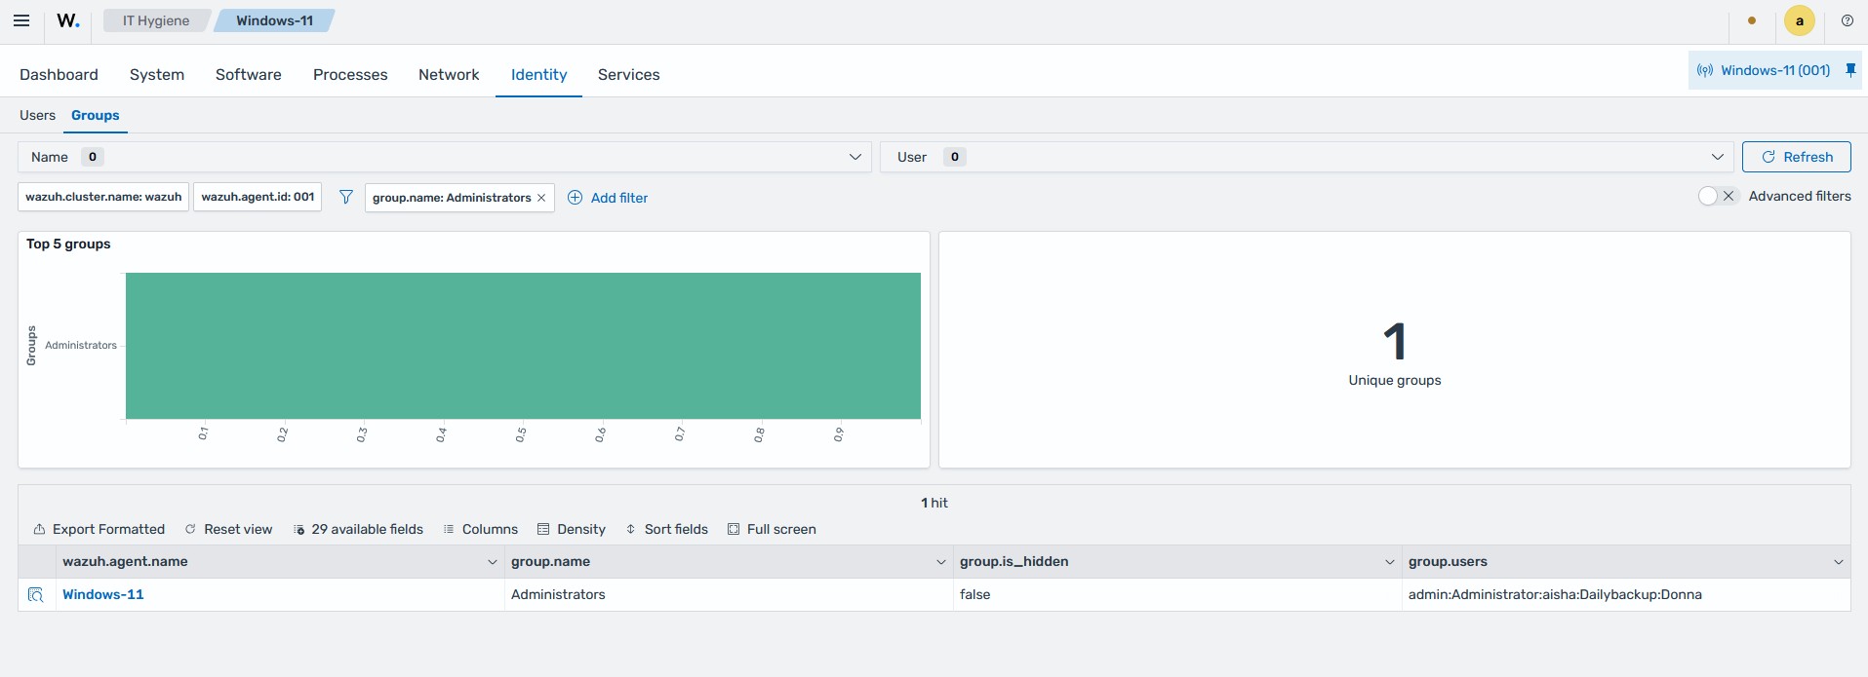Screen dimensions: 1868x677
Task: Click the filter funnel icon
Action: tap(345, 197)
